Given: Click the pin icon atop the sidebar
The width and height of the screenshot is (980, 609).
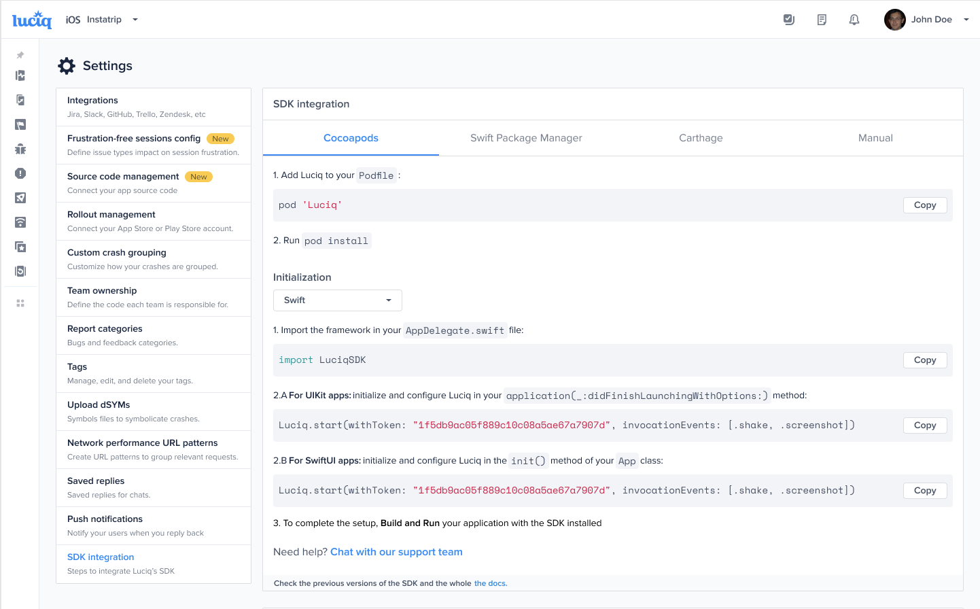Looking at the screenshot, I should point(20,55).
